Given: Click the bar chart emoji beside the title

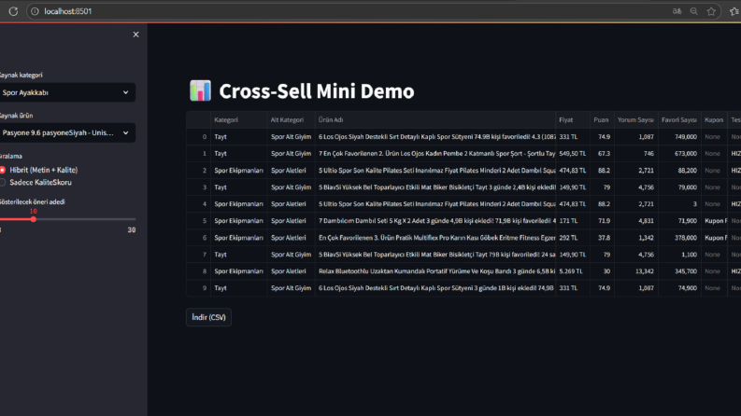Looking at the screenshot, I should [x=200, y=91].
